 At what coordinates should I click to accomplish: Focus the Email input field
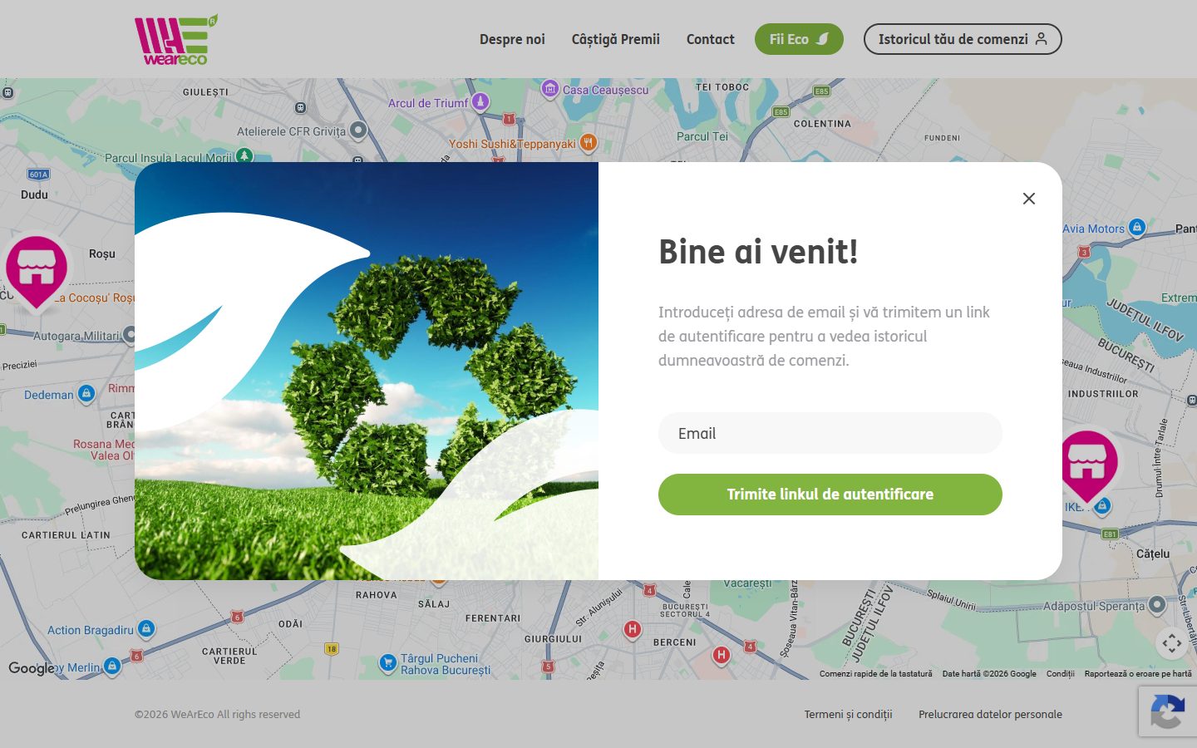[x=830, y=433]
